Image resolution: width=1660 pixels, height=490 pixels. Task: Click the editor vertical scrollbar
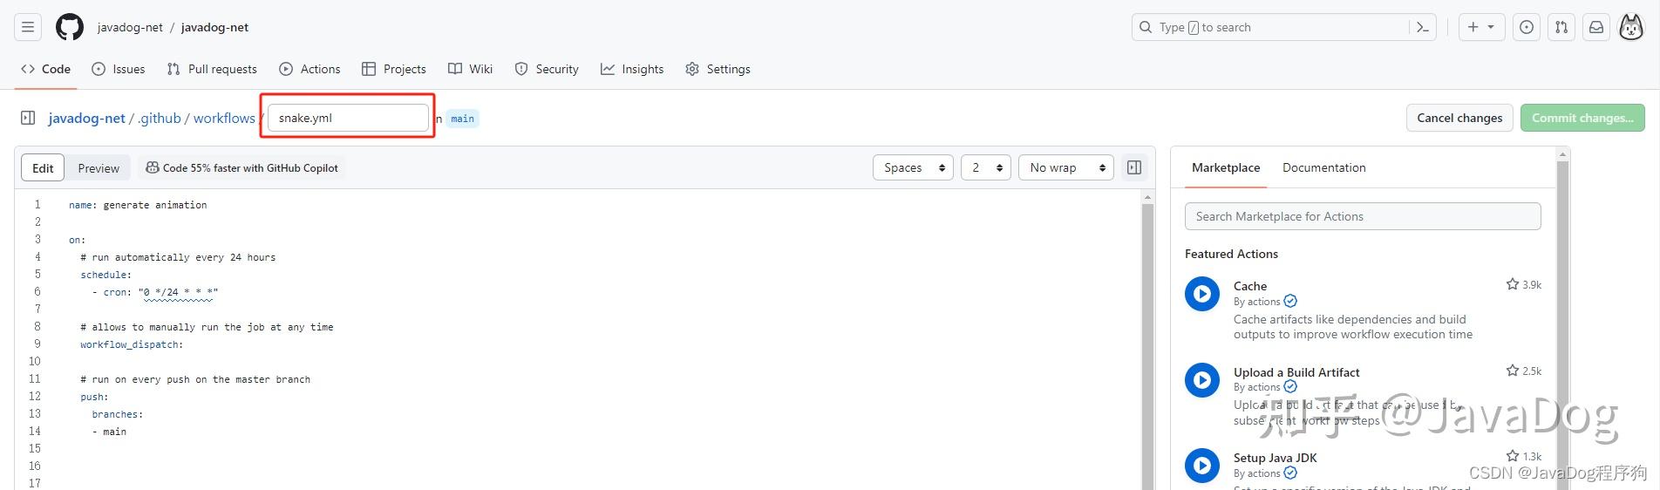pos(1147,340)
